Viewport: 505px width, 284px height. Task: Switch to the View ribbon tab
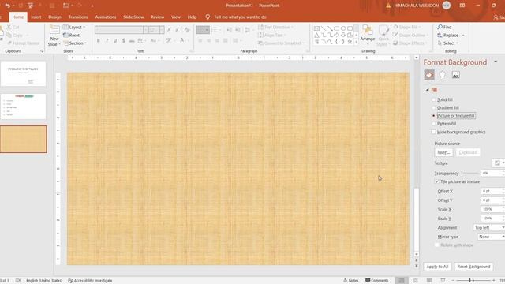(176, 17)
